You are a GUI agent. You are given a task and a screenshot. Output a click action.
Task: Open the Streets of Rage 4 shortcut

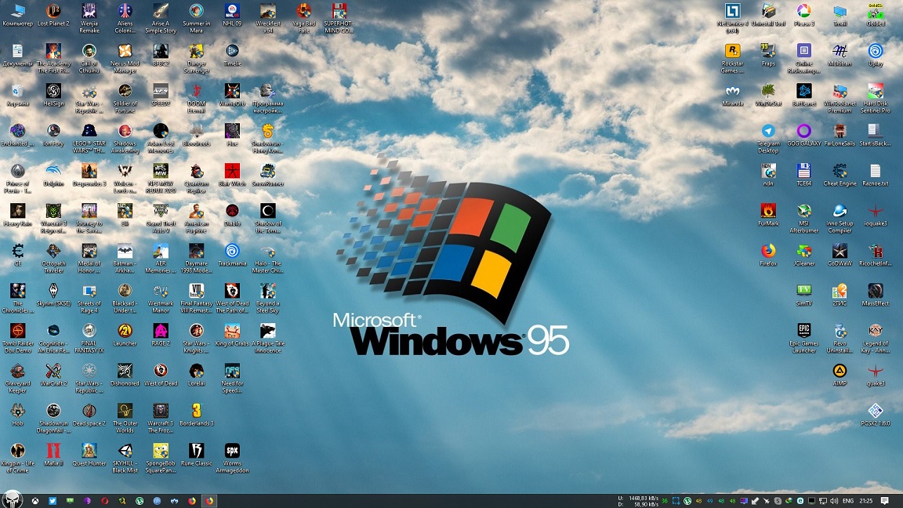[x=89, y=297]
